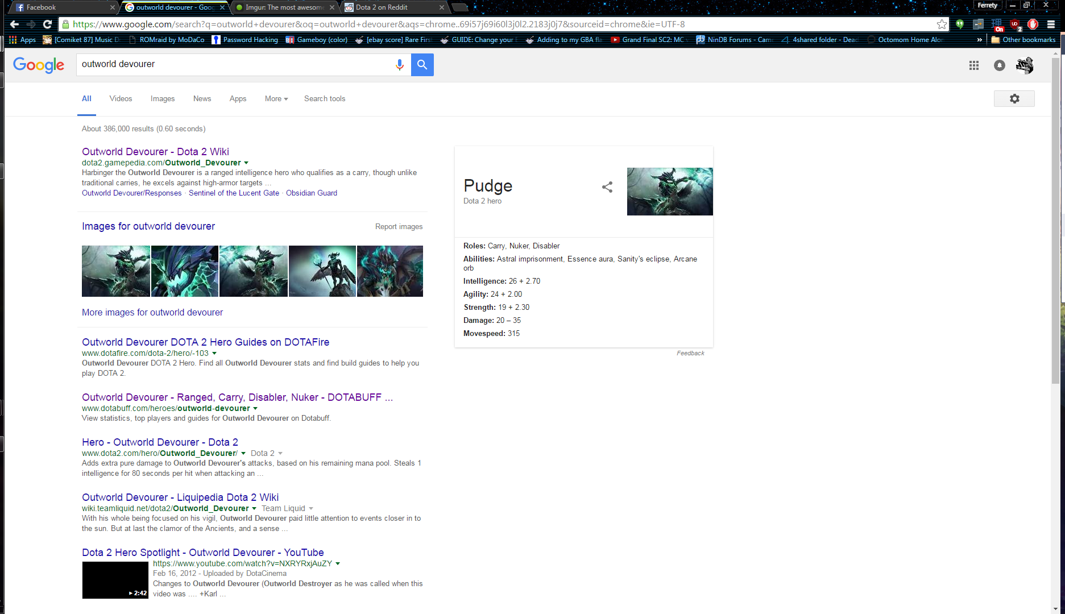The height and width of the screenshot is (614, 1065).
Task: Play the Hero Spotlight video thumbnail
Action: point(115,580)
